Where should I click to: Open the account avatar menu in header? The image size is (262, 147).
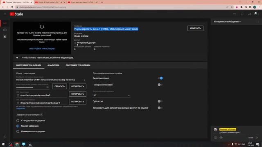tap(256, 14)
